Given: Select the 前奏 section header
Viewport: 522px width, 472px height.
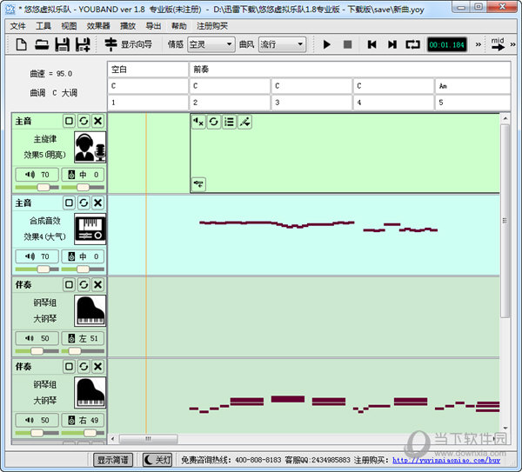Looking at the screenshot, I should (350, 70).
